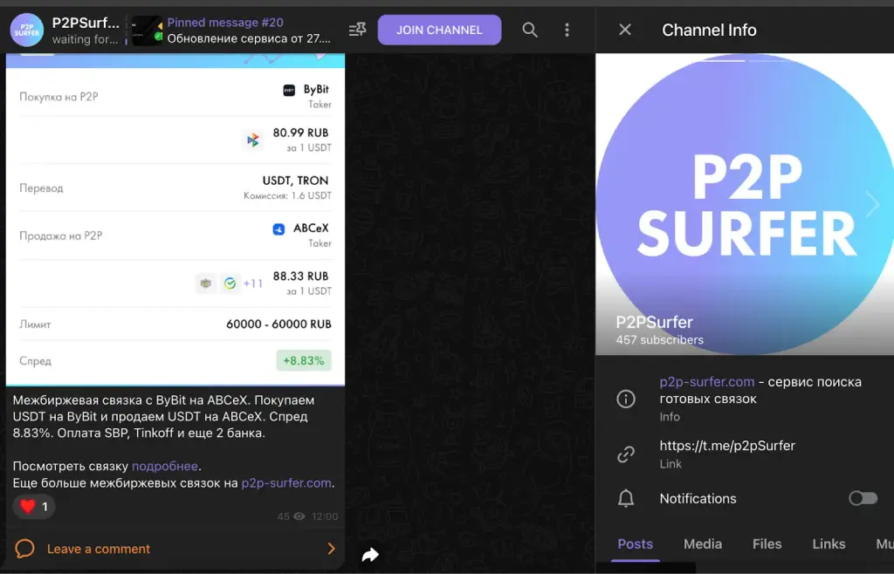
Task: Expand comments via the right chevron
Action: [x=331, y=549]
